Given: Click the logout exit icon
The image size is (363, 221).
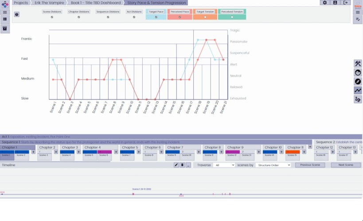Looking at the screenshot, I should coord(345,3).
